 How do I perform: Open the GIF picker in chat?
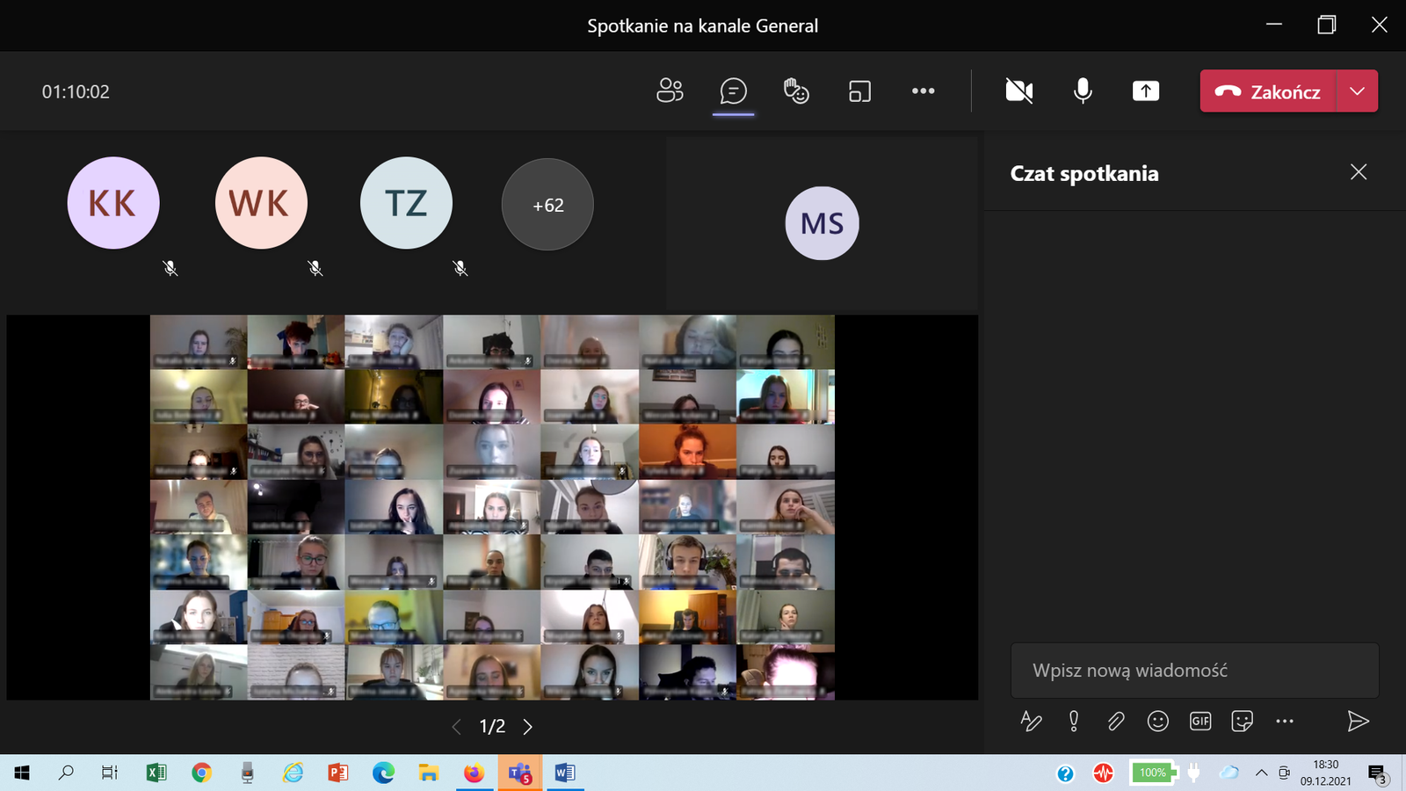(1200, 722)
